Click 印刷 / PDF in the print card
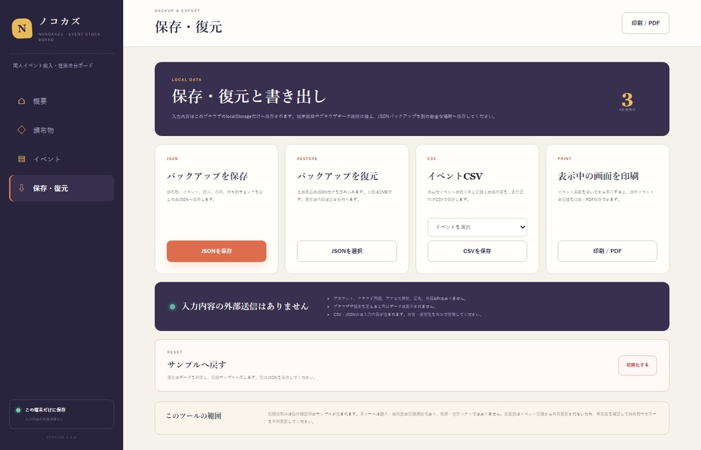 (608, 251)
